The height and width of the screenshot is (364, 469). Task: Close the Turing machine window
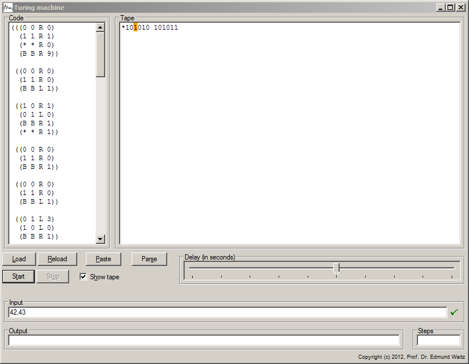click(461, 8)
